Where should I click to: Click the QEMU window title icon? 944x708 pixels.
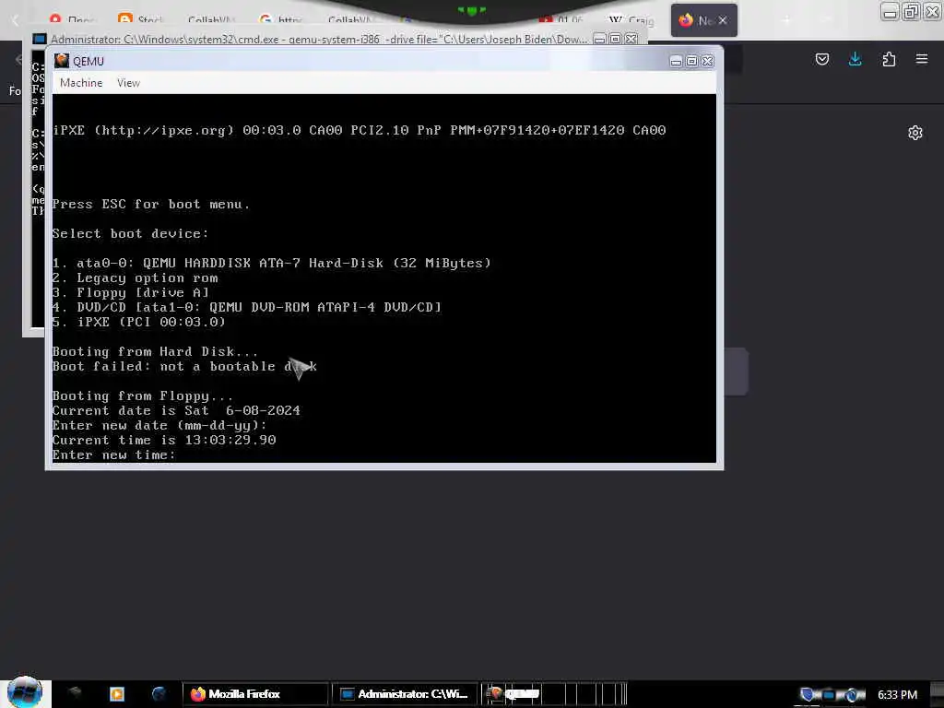[x=62, y=61]
